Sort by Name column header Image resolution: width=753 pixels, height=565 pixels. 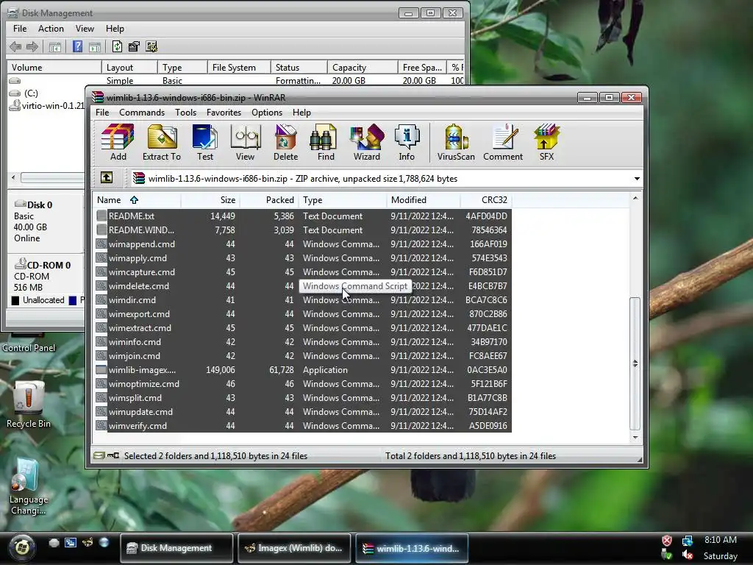(136, 200)
